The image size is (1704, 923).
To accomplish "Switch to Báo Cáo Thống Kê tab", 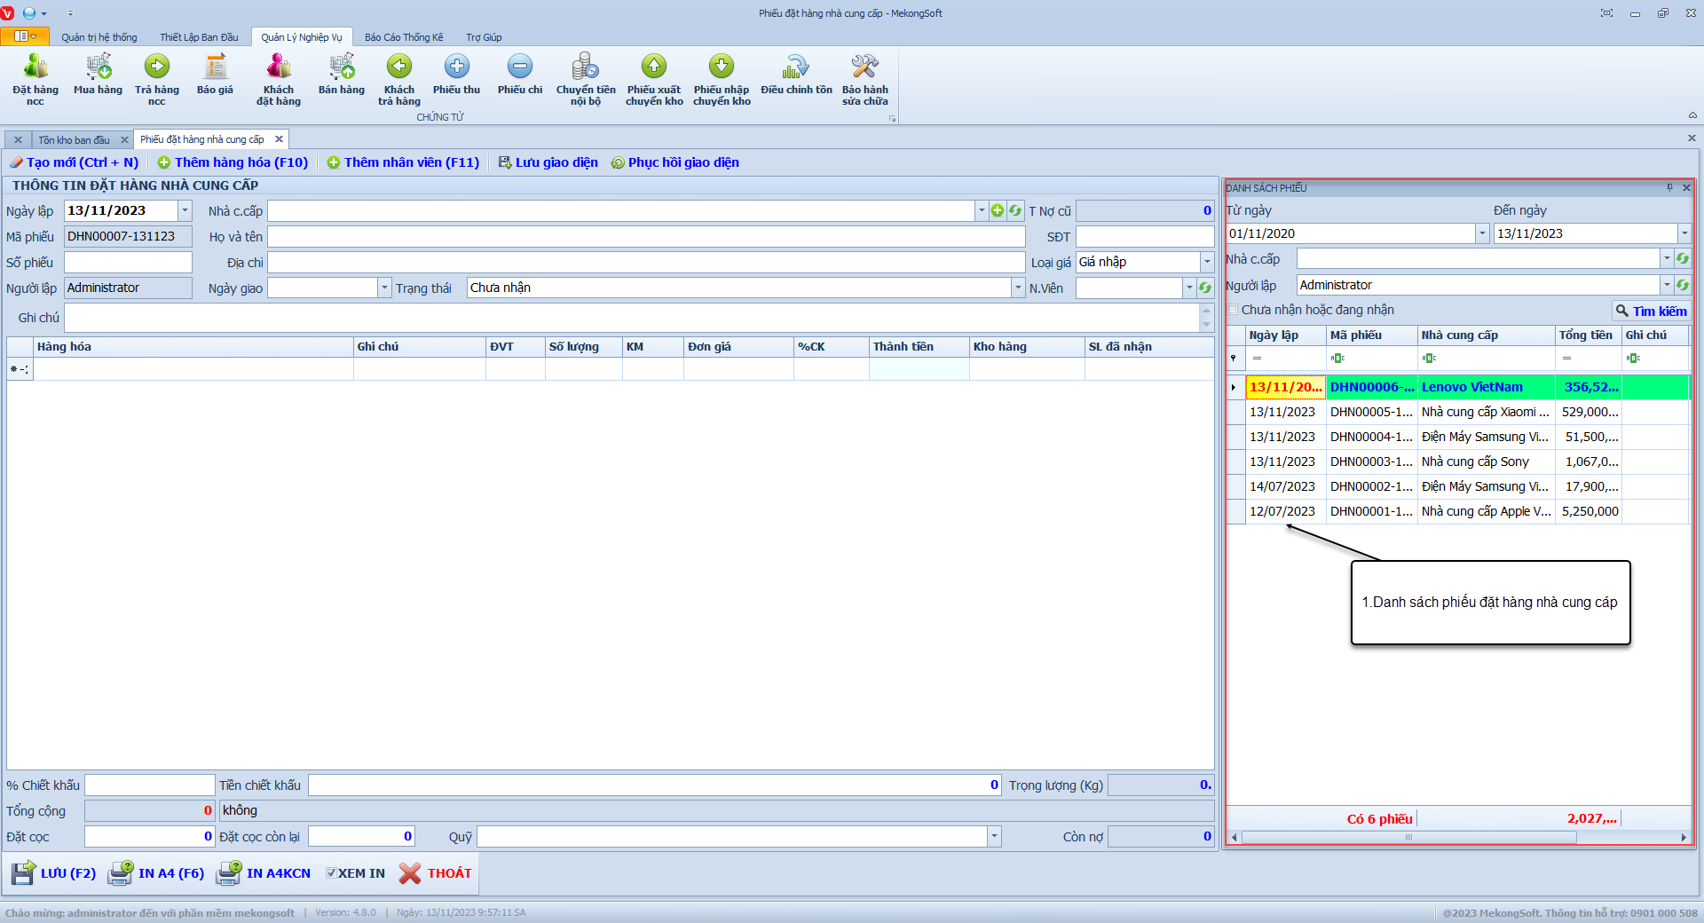I will (403, 37).
